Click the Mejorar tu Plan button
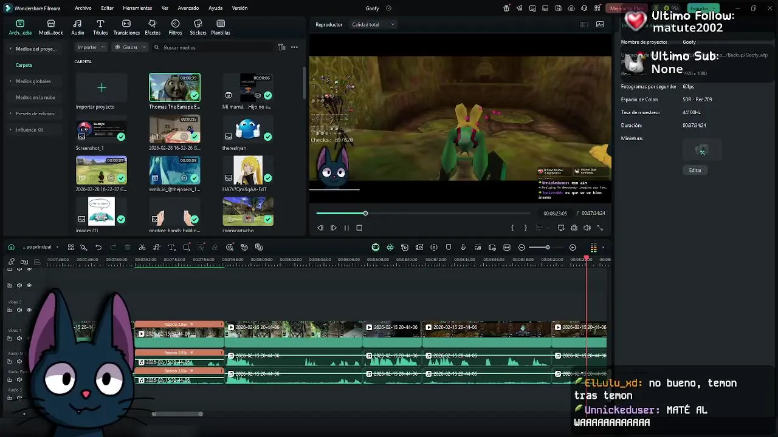 (626, 8)
